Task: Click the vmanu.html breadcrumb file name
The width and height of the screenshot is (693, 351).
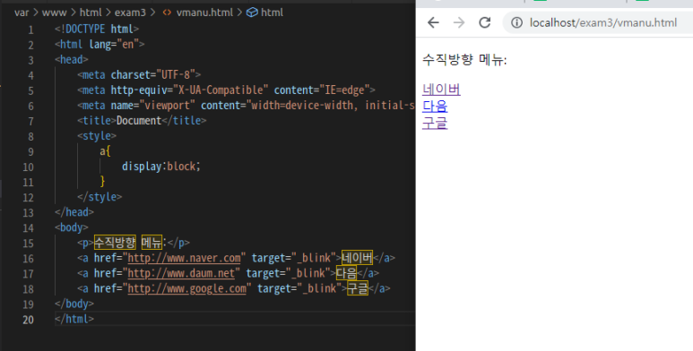Action: pyautogui.click(x=204, y=13)
